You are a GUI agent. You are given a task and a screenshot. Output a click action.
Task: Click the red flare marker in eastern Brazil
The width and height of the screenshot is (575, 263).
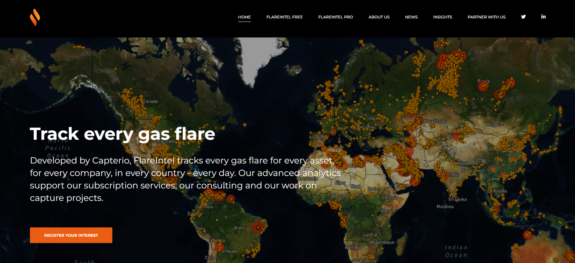pyautogui.click(x=258, y=227)
